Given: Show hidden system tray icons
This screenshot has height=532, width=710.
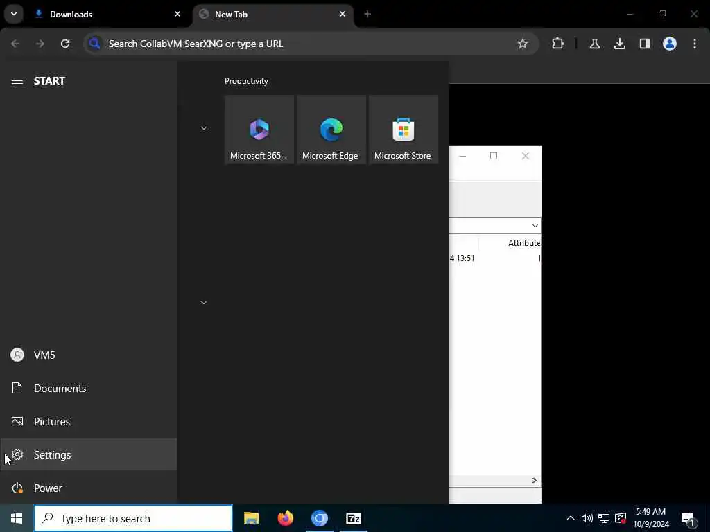Looking at the screenshot, I should coord(571,518).
